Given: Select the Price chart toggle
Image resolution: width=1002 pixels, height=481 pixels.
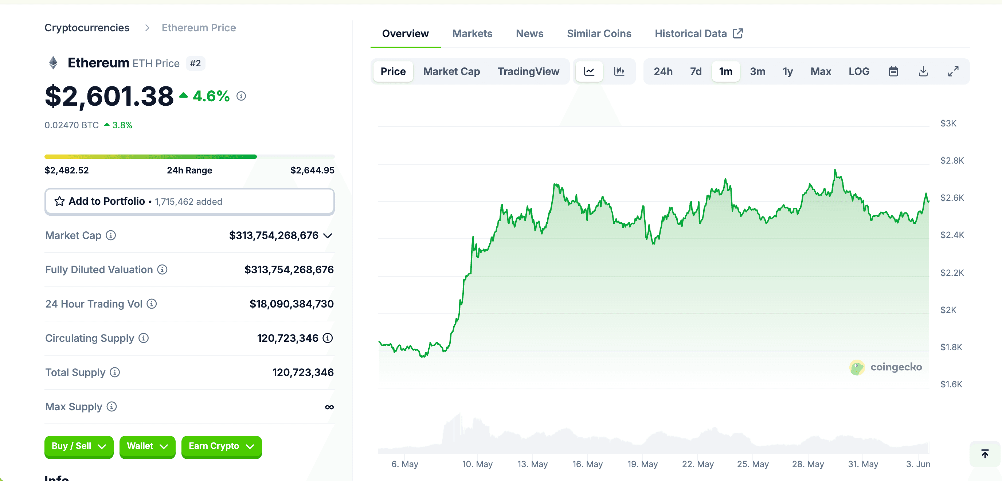Looking at the screenshot, I should click(393, 71).
